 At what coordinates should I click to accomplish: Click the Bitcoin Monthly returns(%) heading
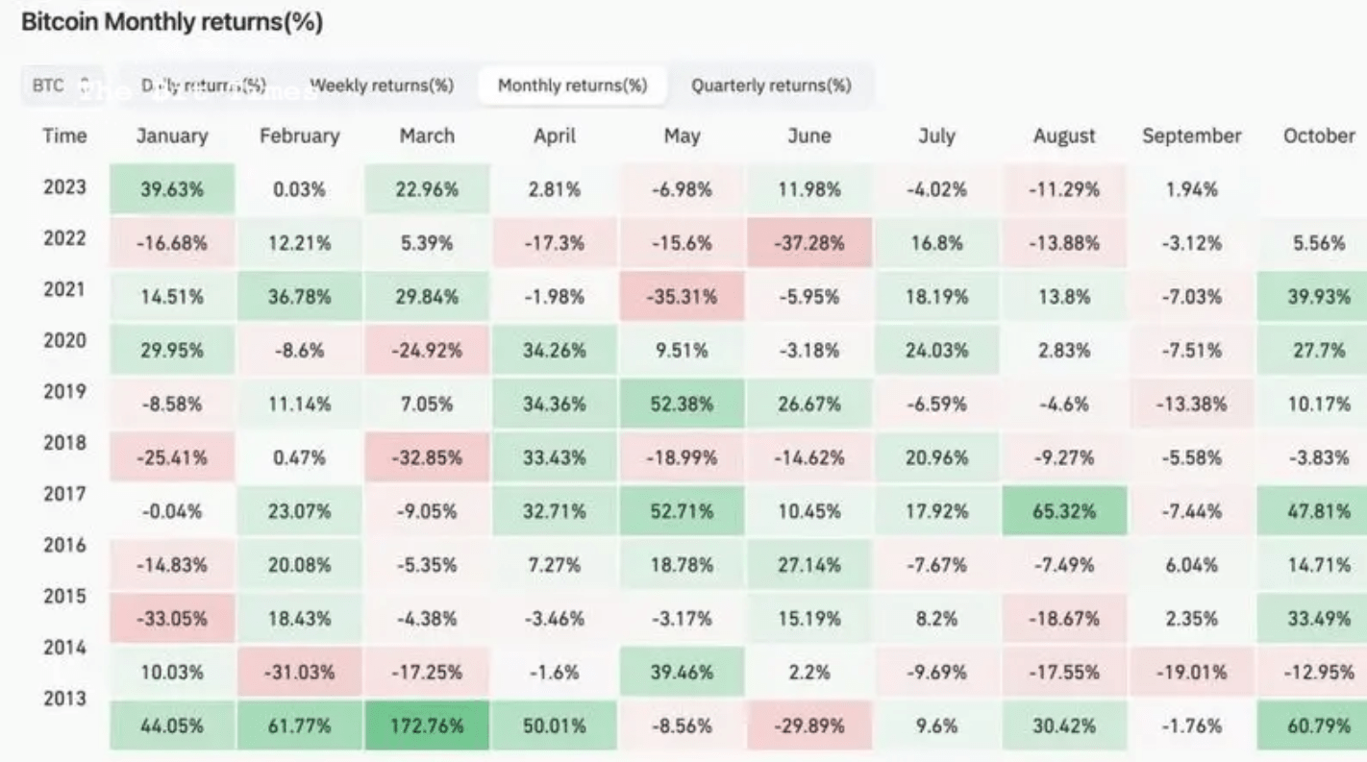coord(172,22)
